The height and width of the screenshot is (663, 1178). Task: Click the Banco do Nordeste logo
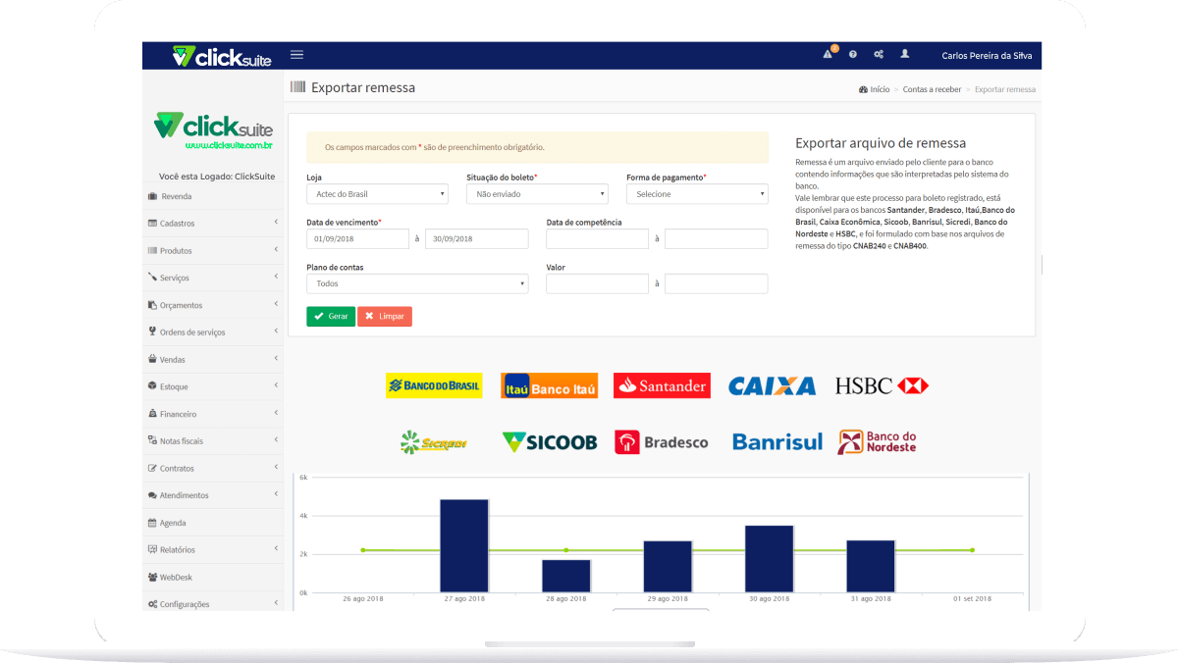pos(878,442)
